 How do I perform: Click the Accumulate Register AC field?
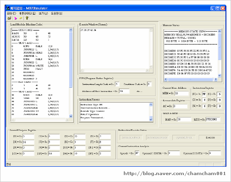pyautogui.click(x=180, y=106)
